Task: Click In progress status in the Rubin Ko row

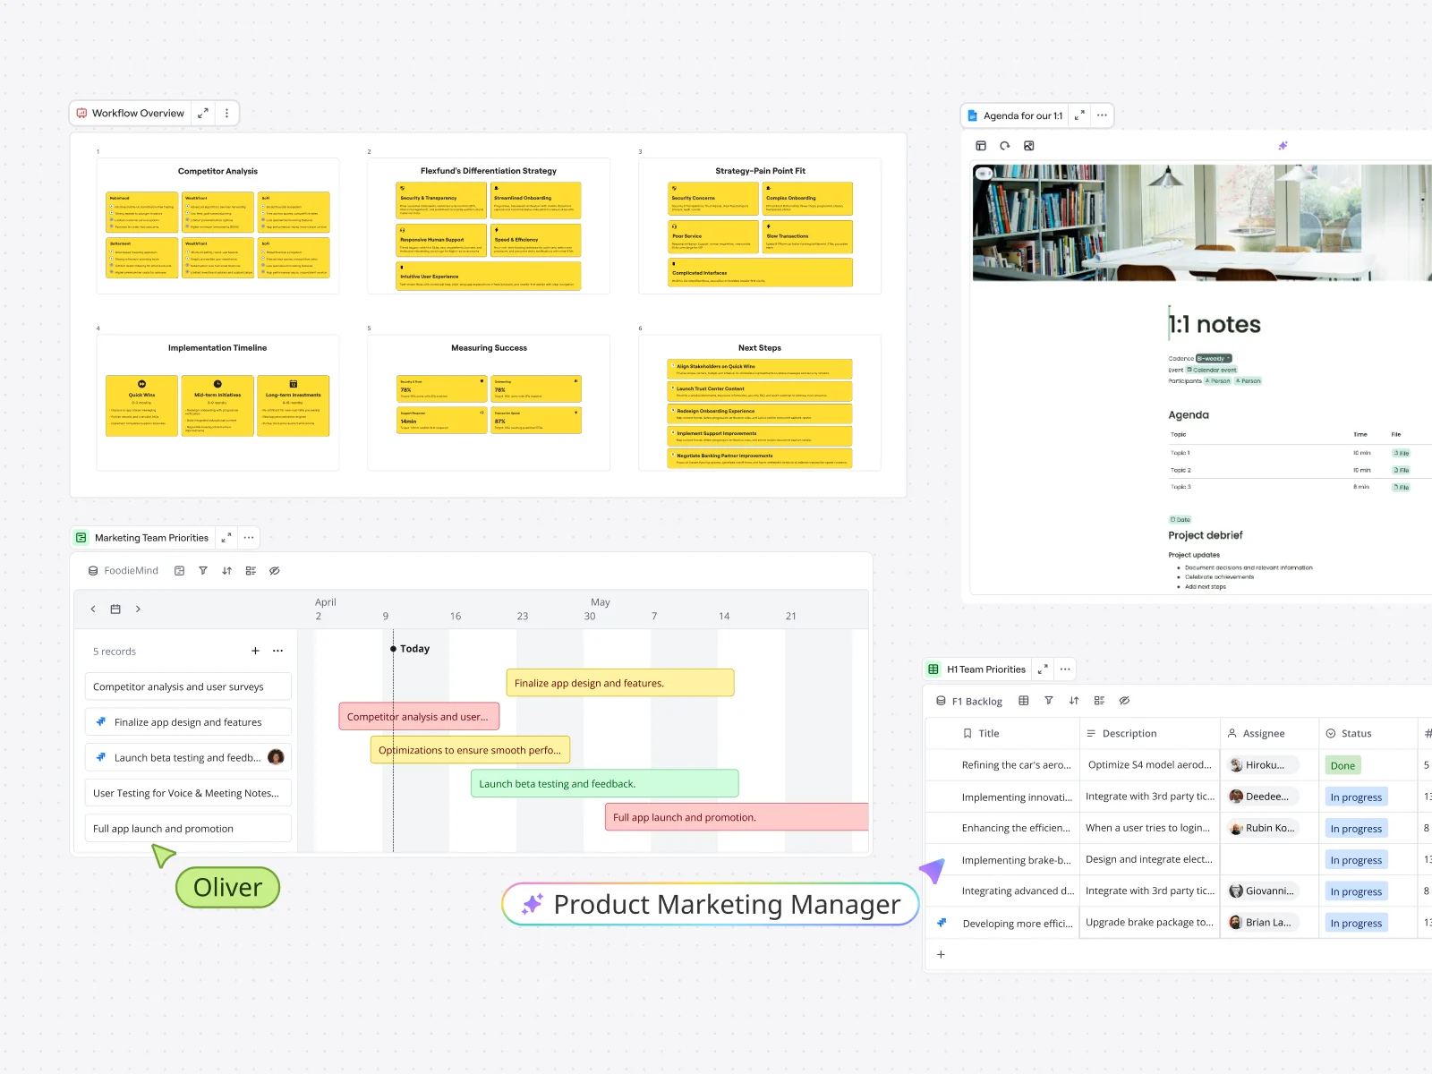Action: (x=1356, y=829)
